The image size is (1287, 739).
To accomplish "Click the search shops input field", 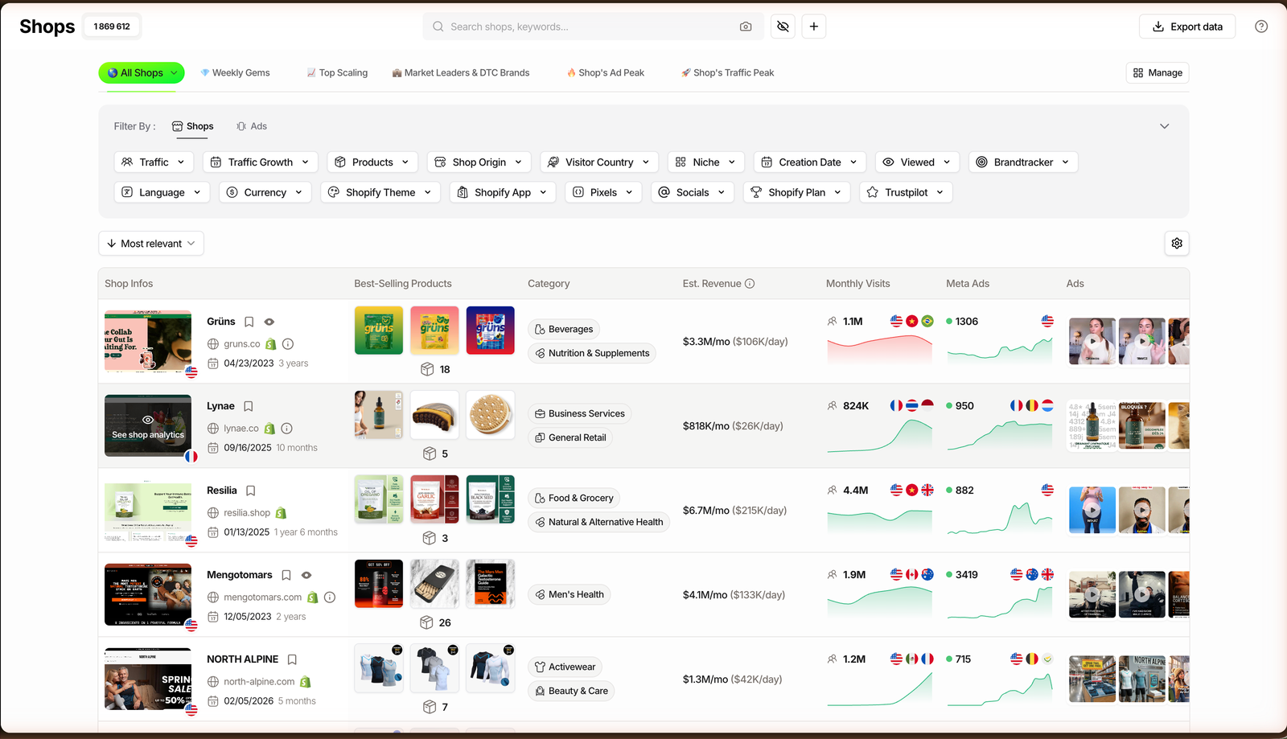I will [594, 27].
